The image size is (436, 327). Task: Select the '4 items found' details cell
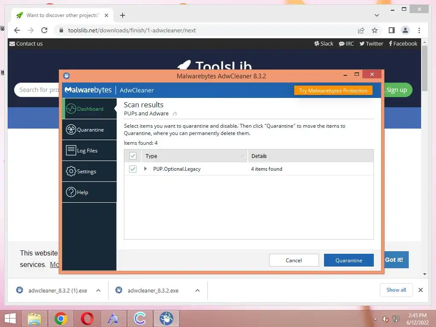[267, 169]
